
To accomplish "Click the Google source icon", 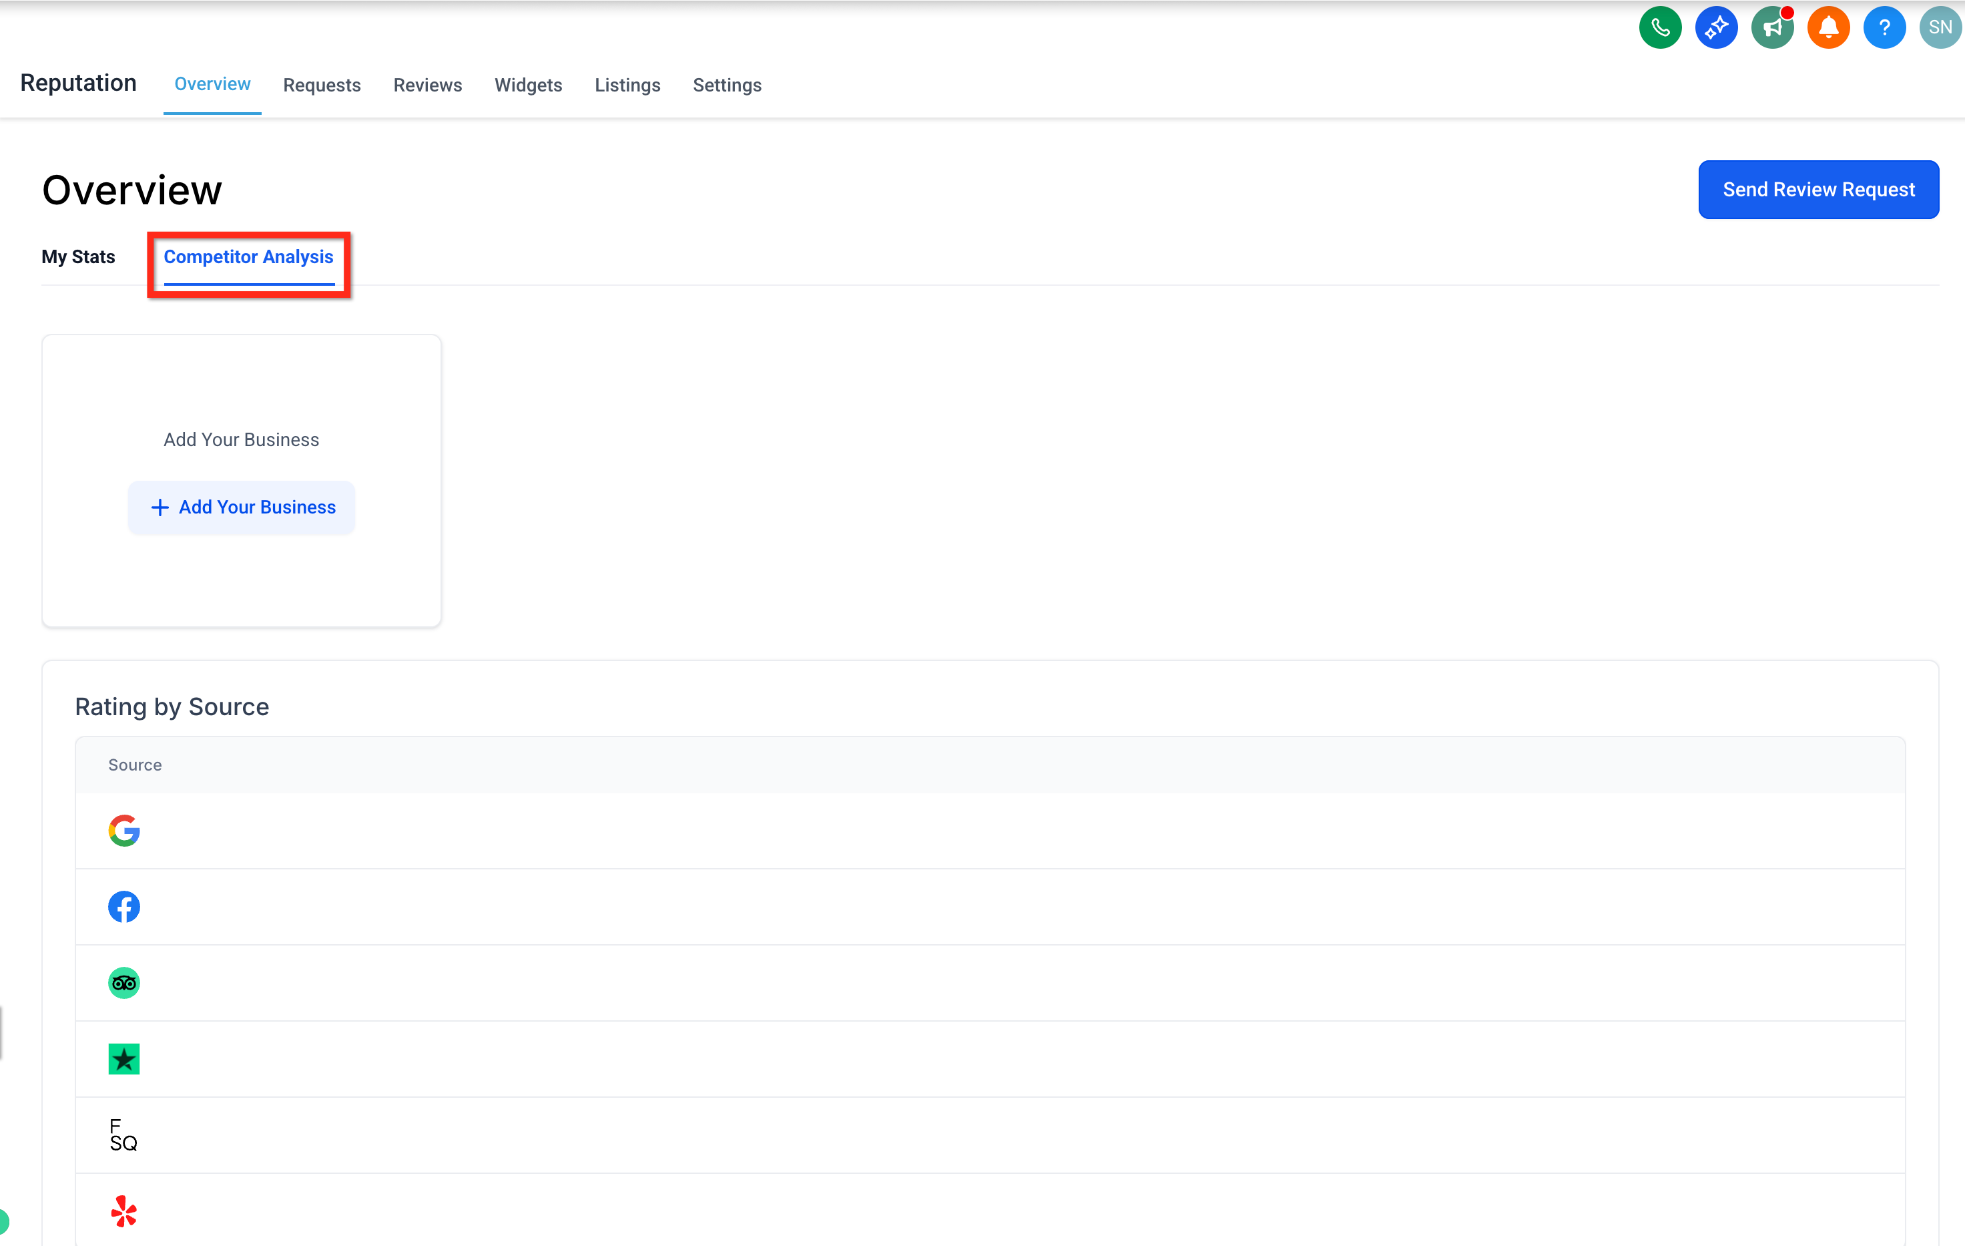I will click(x=124, y=831).
